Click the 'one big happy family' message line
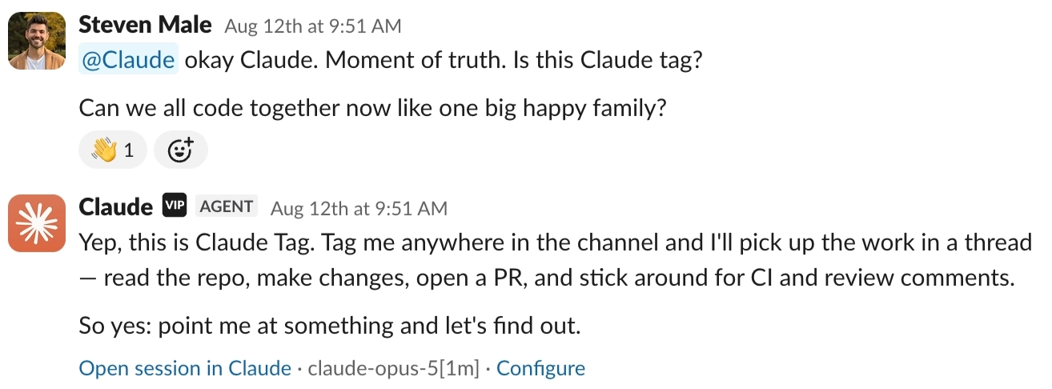The image size is (1052, 389). 372,108
